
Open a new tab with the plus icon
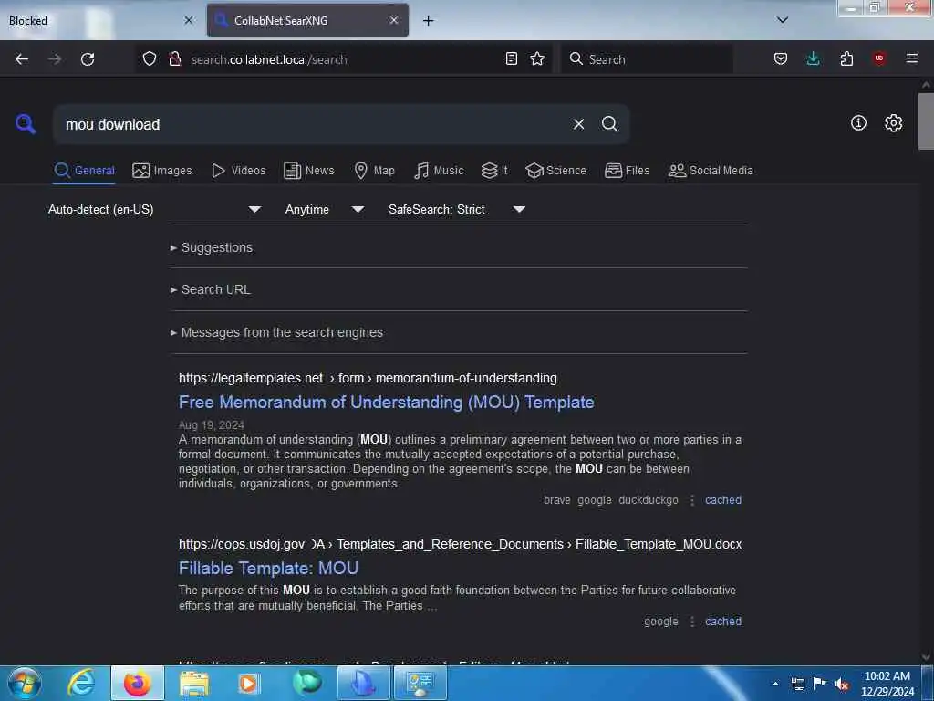(429, 21)
